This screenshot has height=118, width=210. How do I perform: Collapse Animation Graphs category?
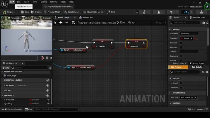point(2,72)
